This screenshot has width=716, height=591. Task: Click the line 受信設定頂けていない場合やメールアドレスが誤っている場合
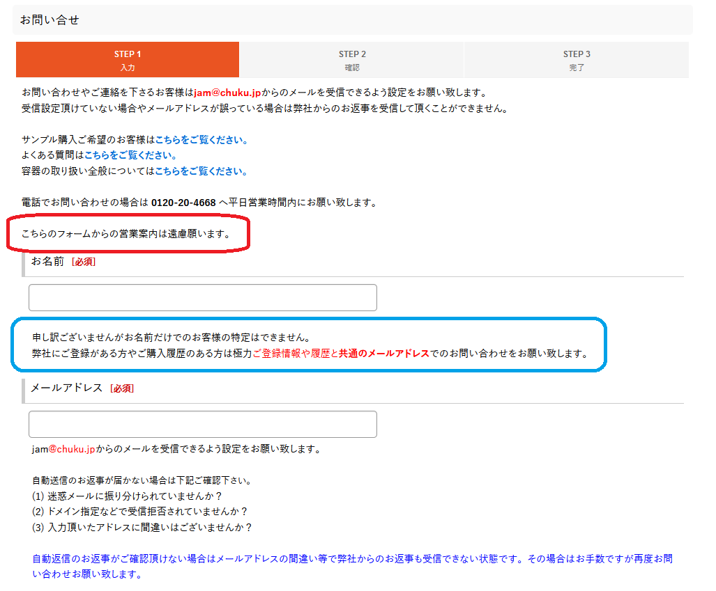pos(265,109)
